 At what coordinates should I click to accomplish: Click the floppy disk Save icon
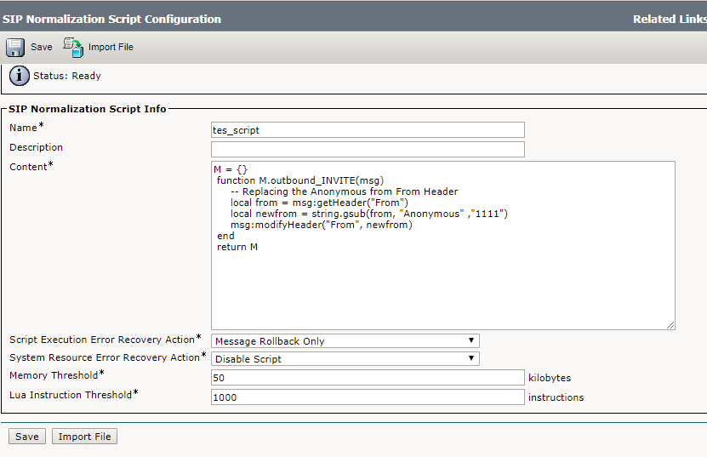[x=15, y=48]
